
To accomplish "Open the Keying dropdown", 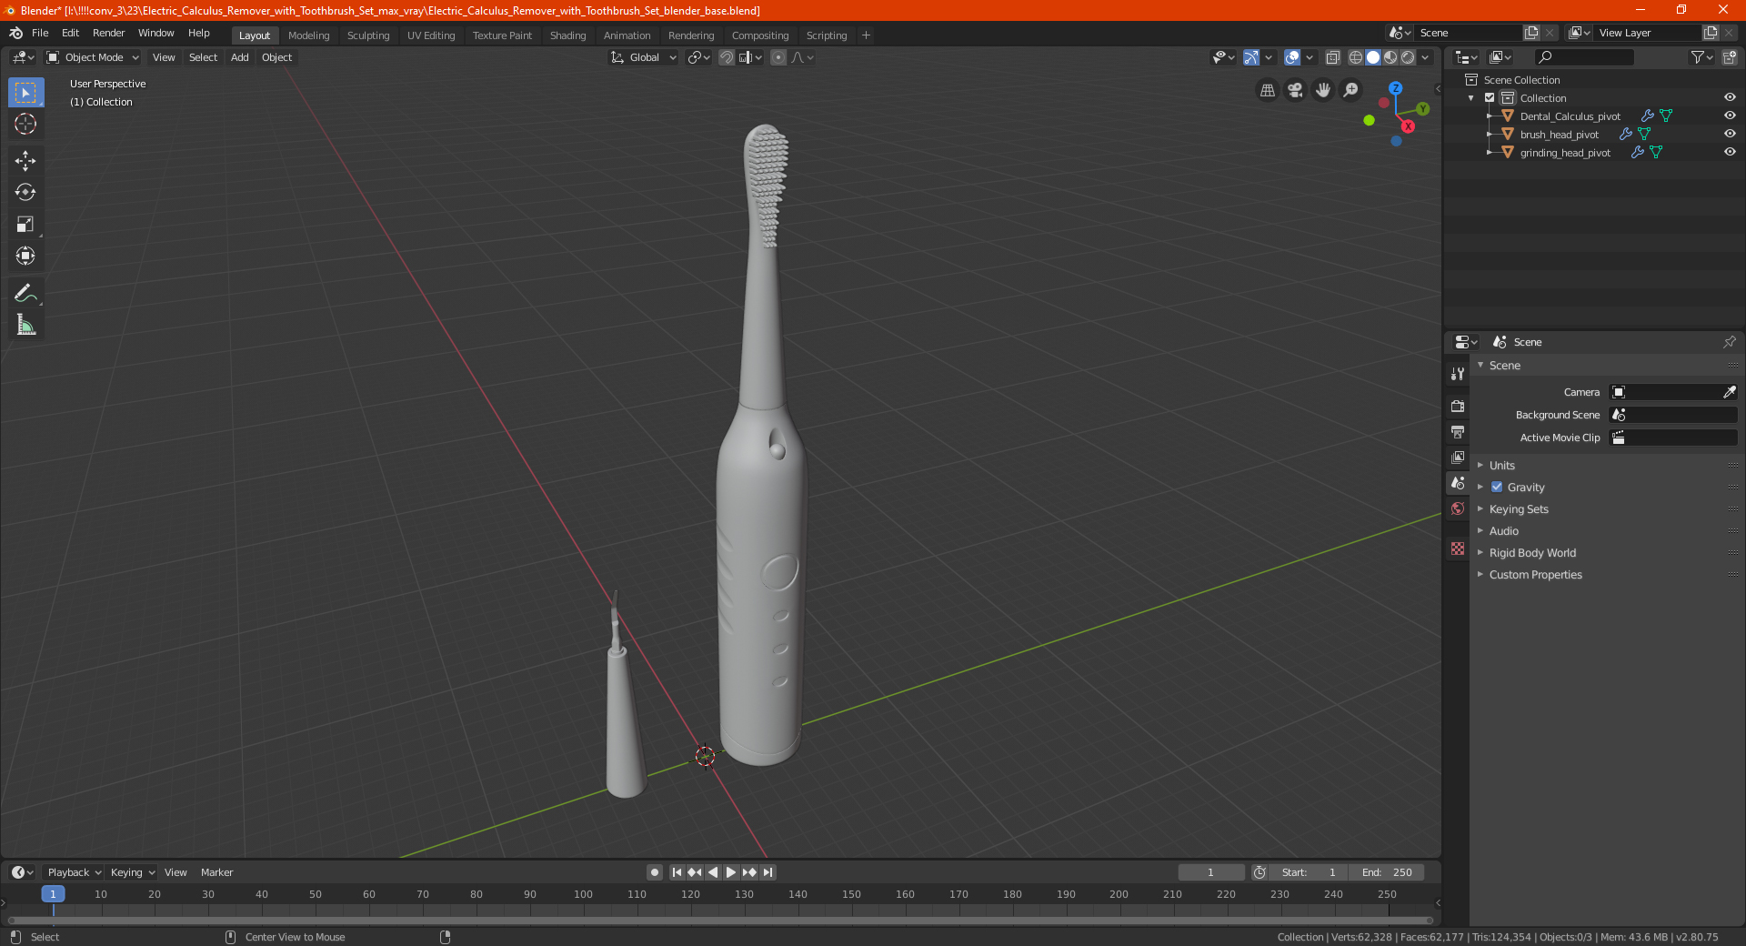I will point(133,872).
